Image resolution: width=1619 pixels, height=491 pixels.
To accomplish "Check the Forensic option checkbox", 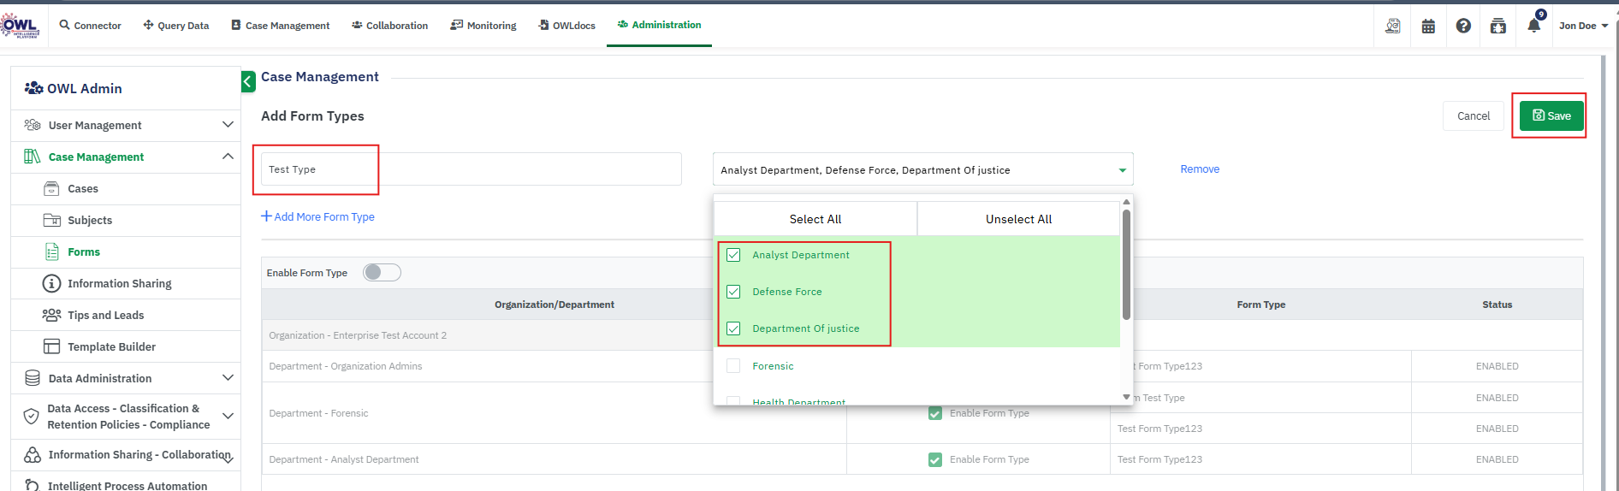I will (x=733, y=366).
